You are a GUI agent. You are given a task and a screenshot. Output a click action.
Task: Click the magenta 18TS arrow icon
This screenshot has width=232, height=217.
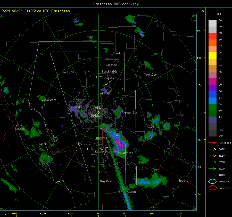tap(212, 175)
